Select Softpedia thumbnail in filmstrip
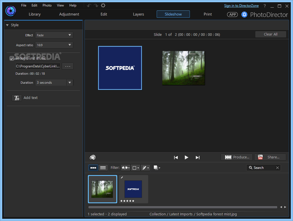This screenshot has width=293, height=221. pyautogui.click(x=134, y=189)
